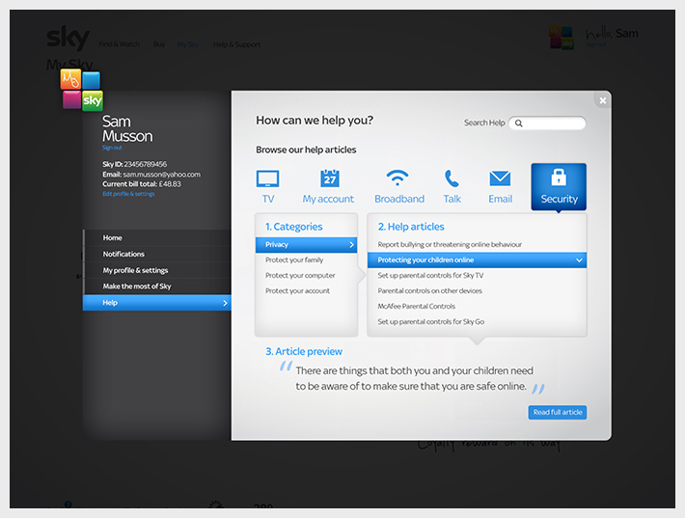Open the TV help category icon
The height and width of the screenshot is (518, 685).
pos(267,178)
